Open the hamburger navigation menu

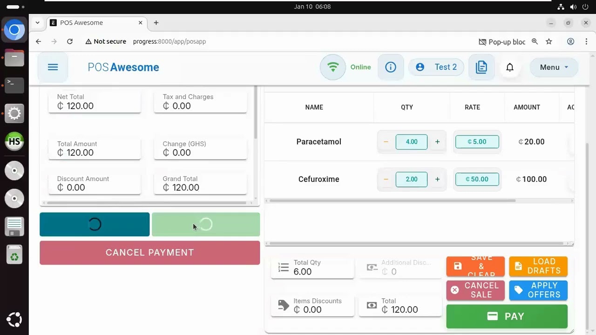point(53,67)
